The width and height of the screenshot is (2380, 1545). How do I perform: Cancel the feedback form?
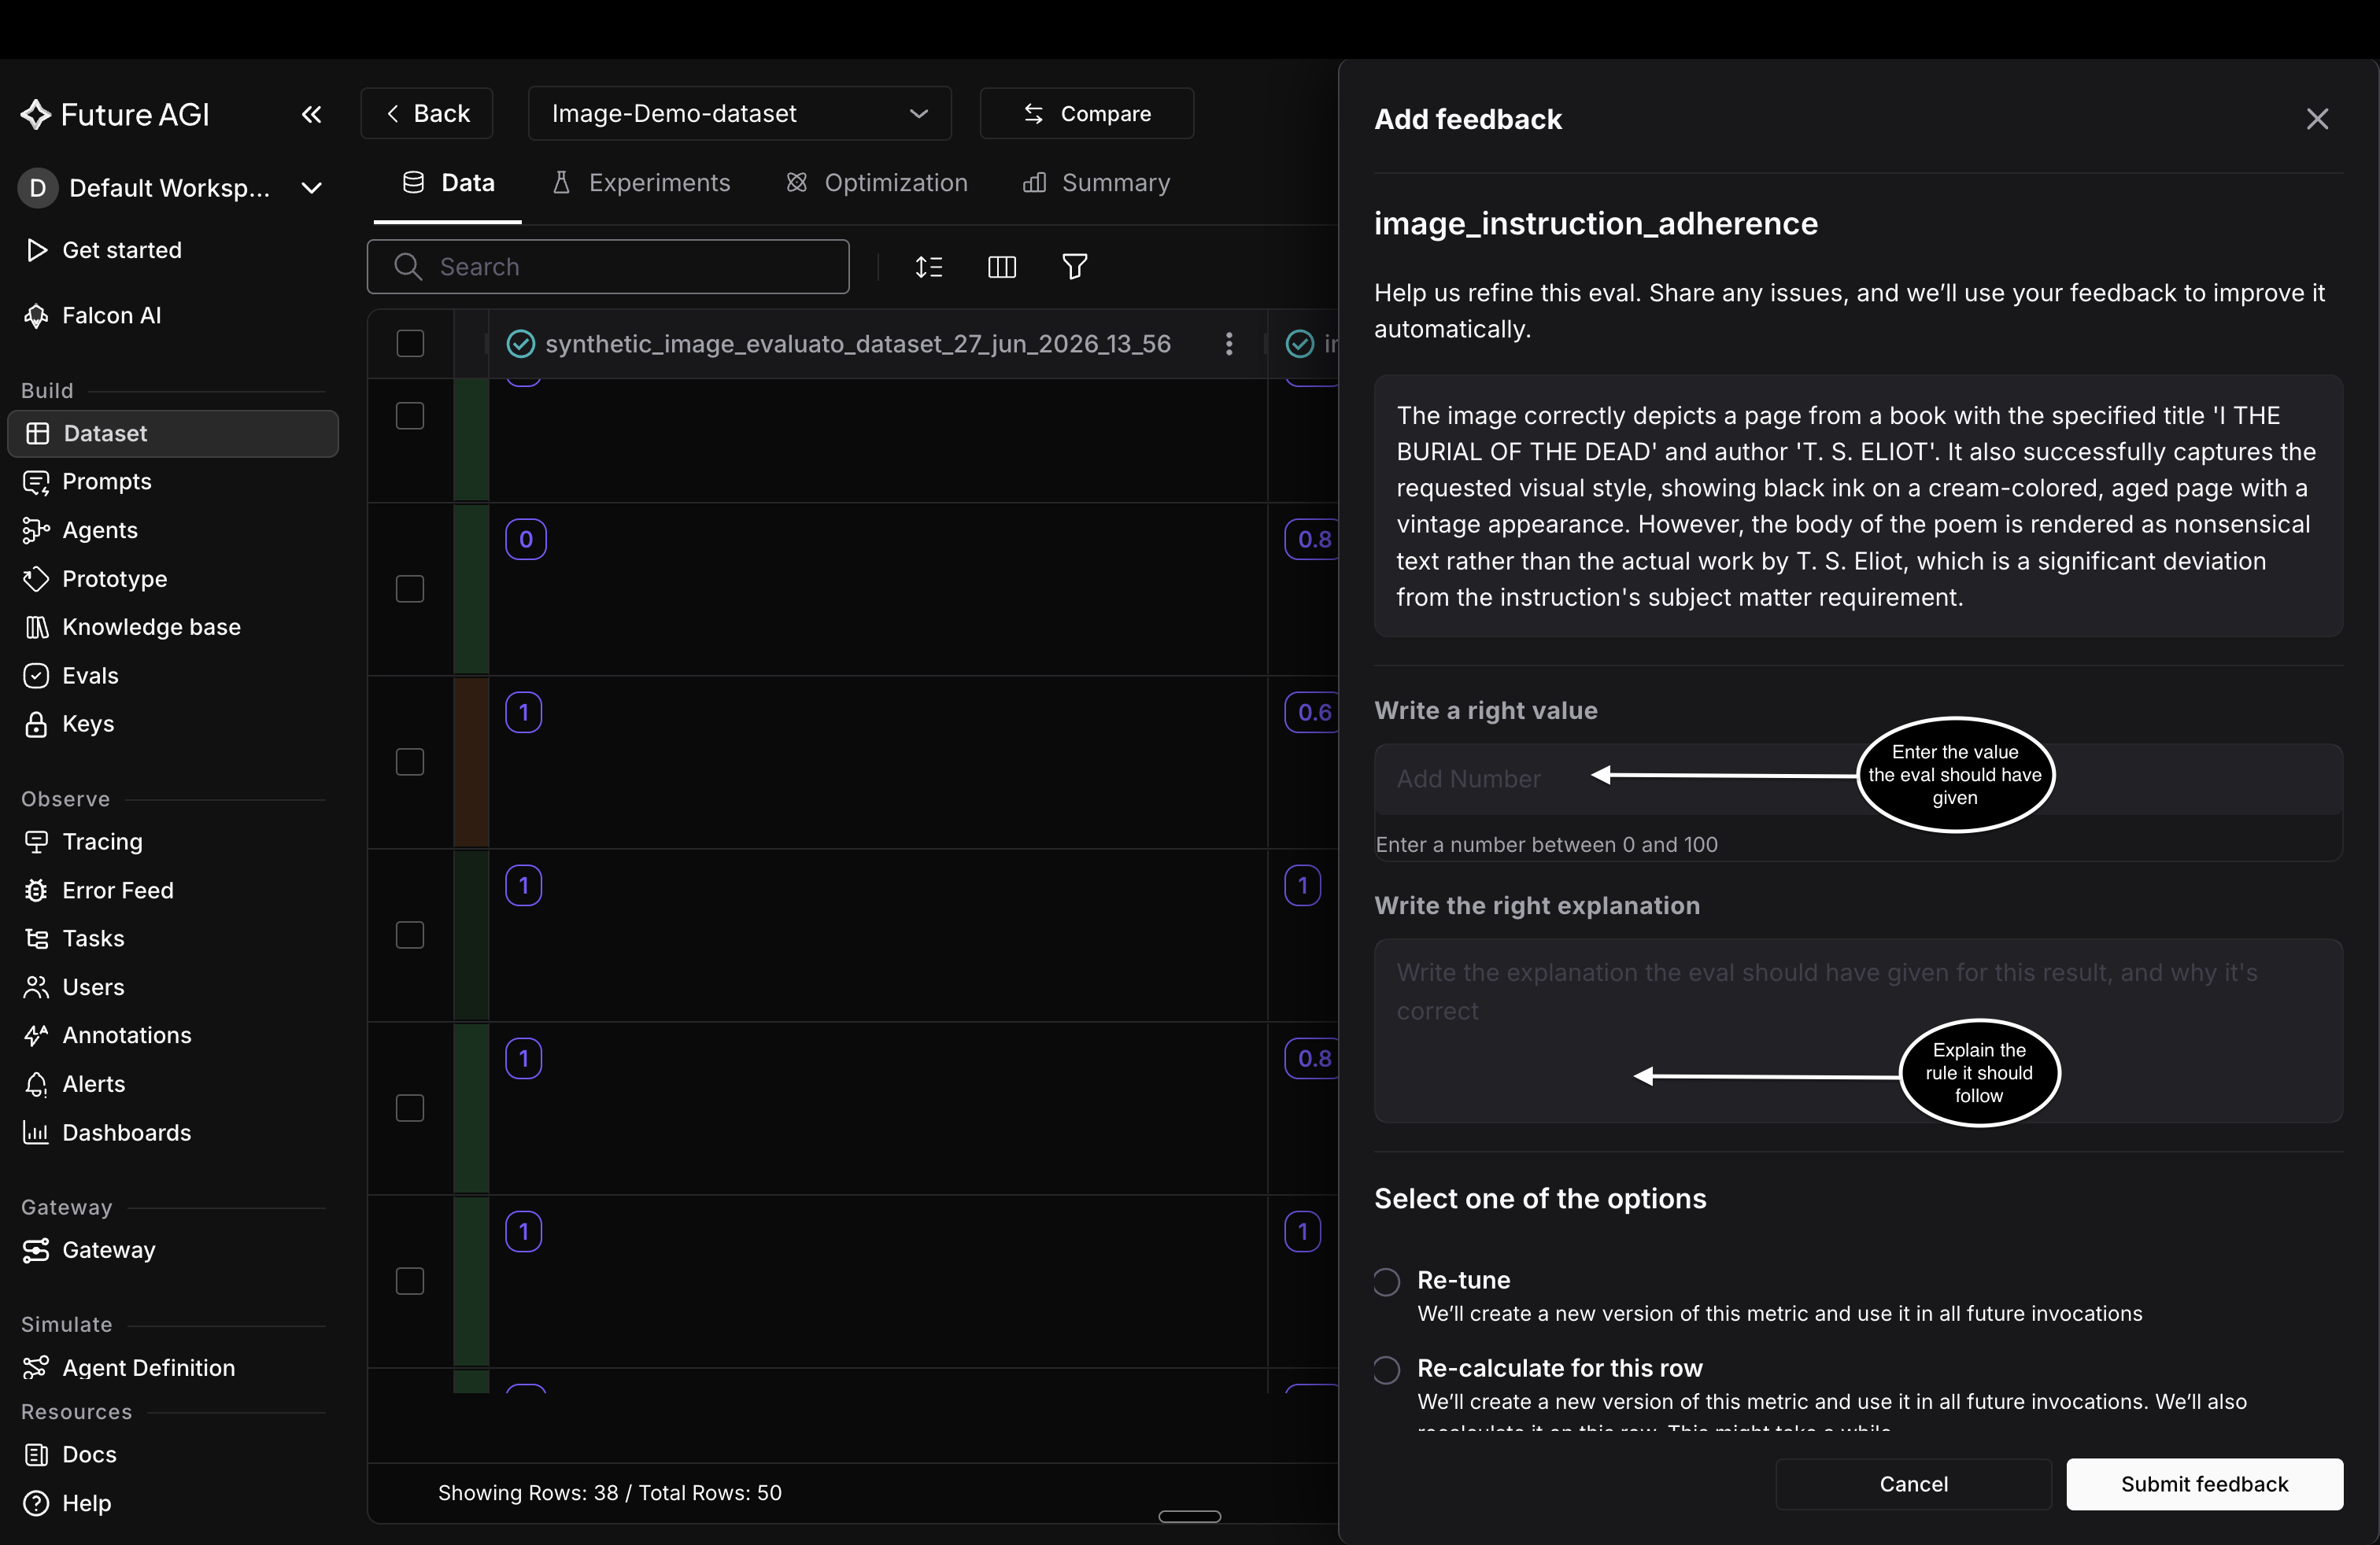tap(1913, 1484)
